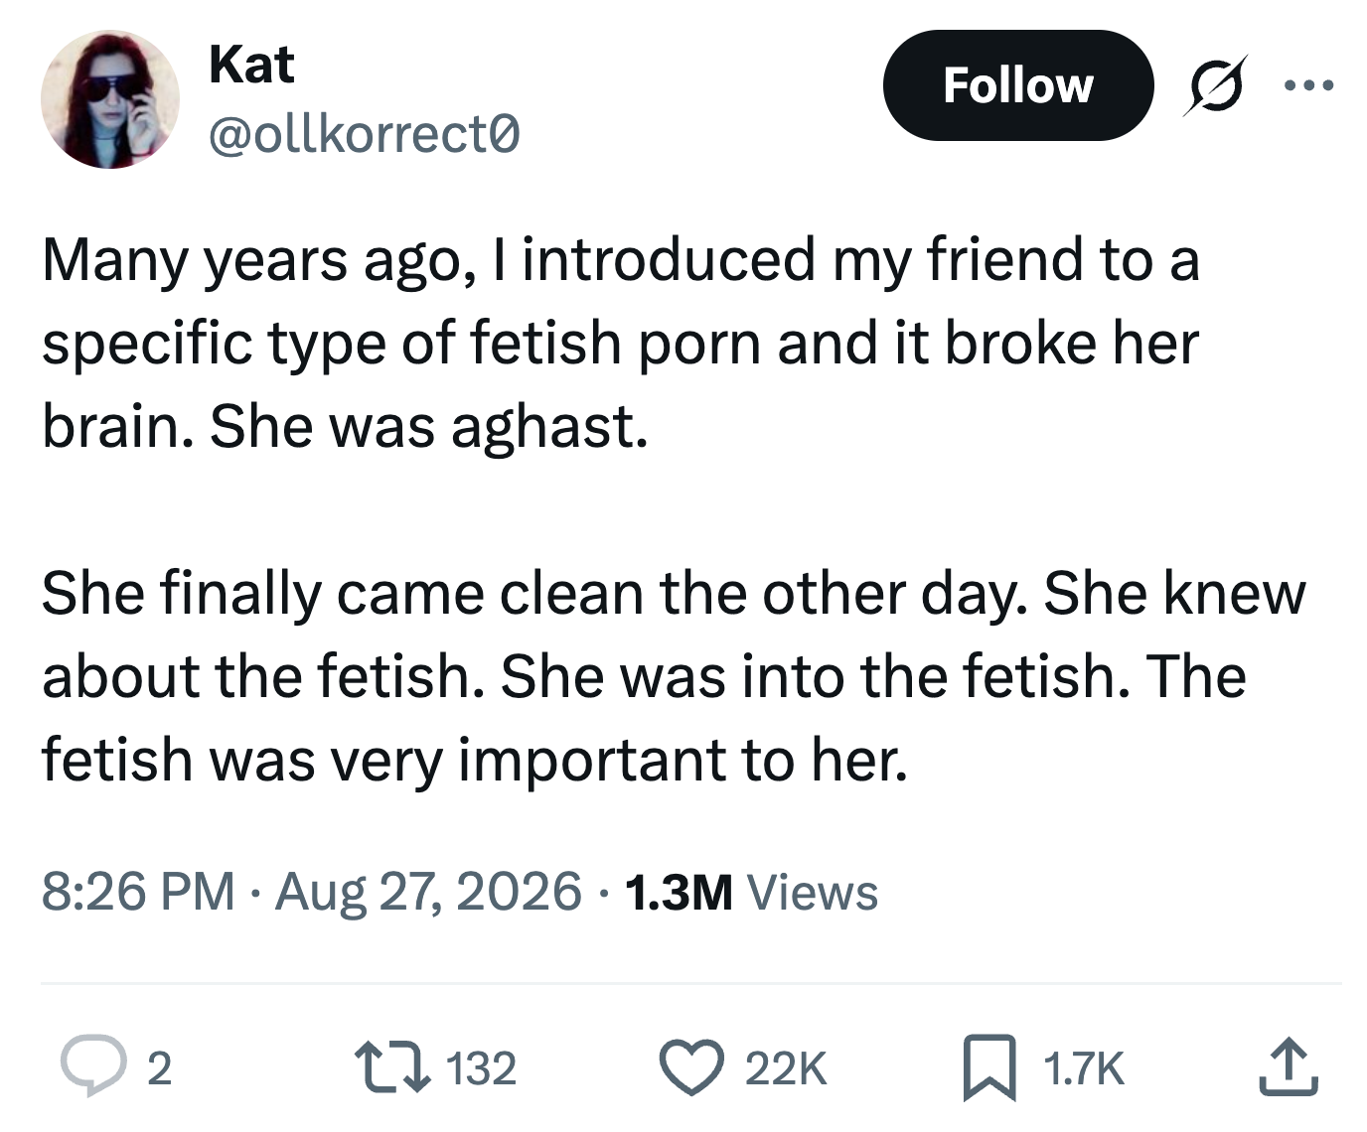This screenshot has width=1367, height=1132.
Task: Click the paragraph starting 'She finally came clean'
Action: pyautogui.click(x=674, y=676)
